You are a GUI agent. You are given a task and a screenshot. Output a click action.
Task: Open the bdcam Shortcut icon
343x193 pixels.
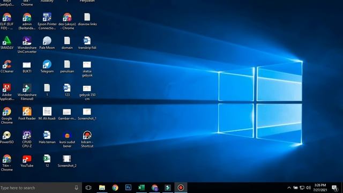[x=87, y=139]
